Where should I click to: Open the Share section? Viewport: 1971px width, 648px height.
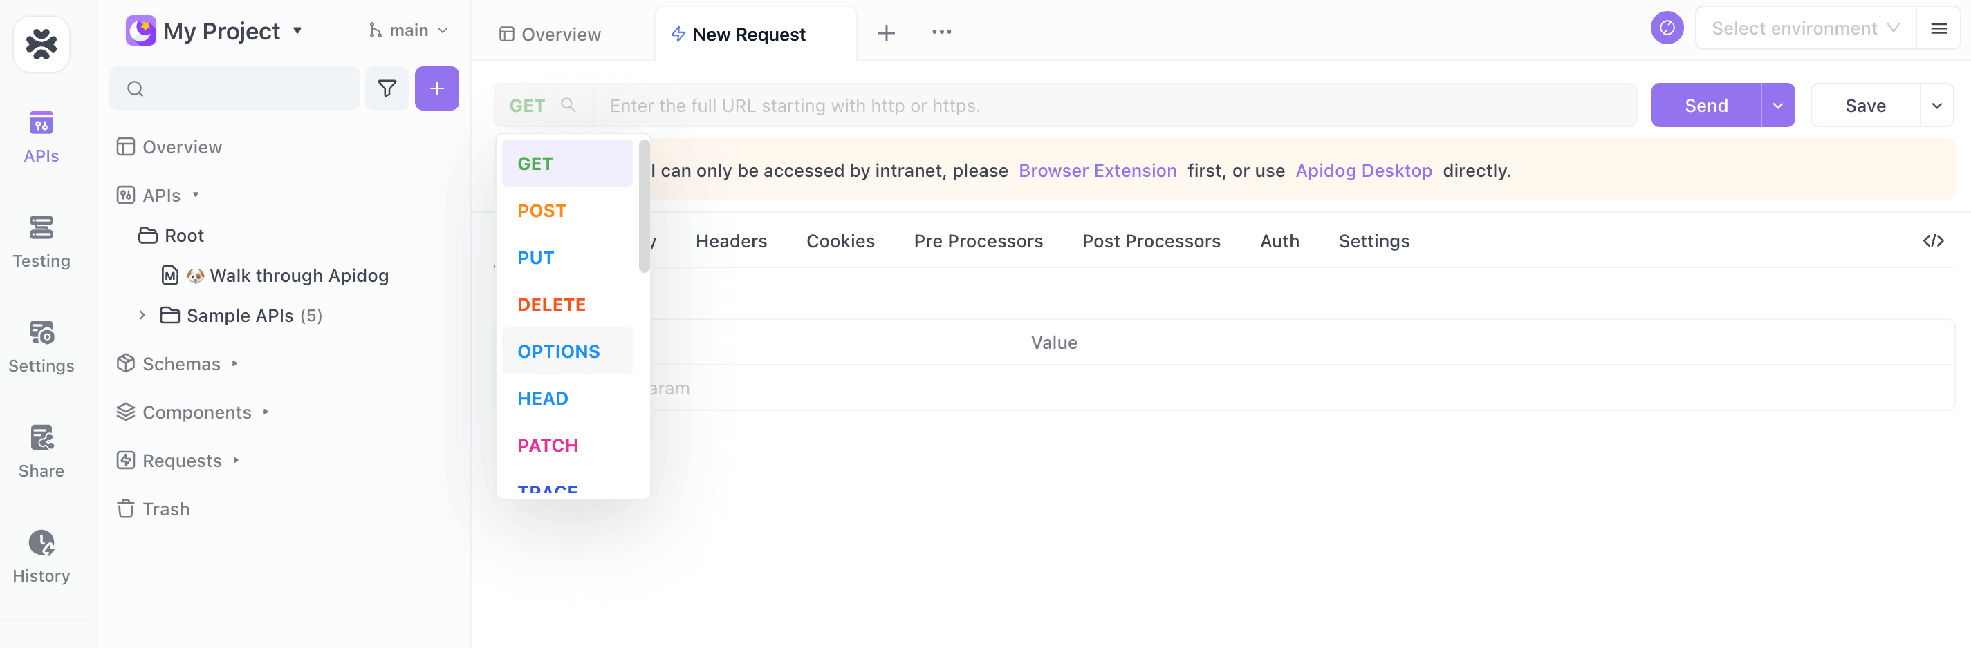[41, 451]
